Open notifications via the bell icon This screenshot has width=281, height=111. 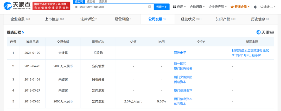coord(255,7)
